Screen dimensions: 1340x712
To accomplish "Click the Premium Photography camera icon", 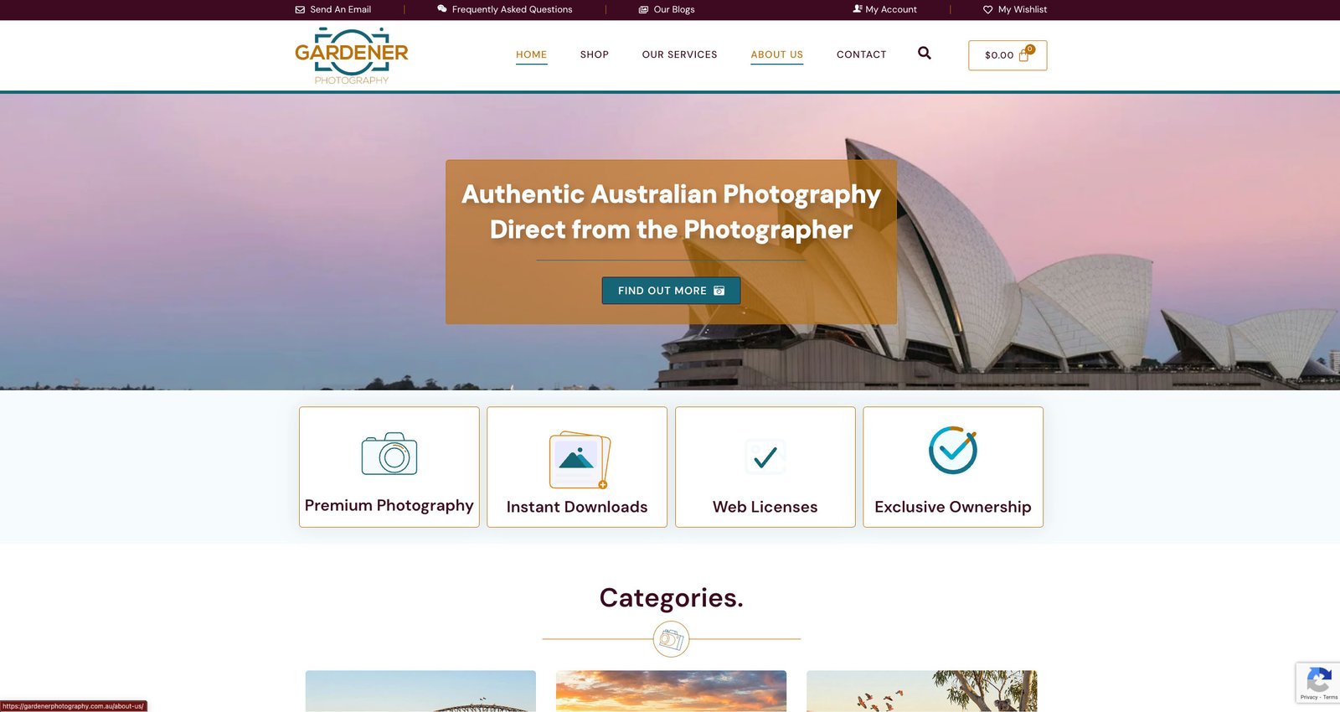I will pyautogui.click(x=389, y=453).
